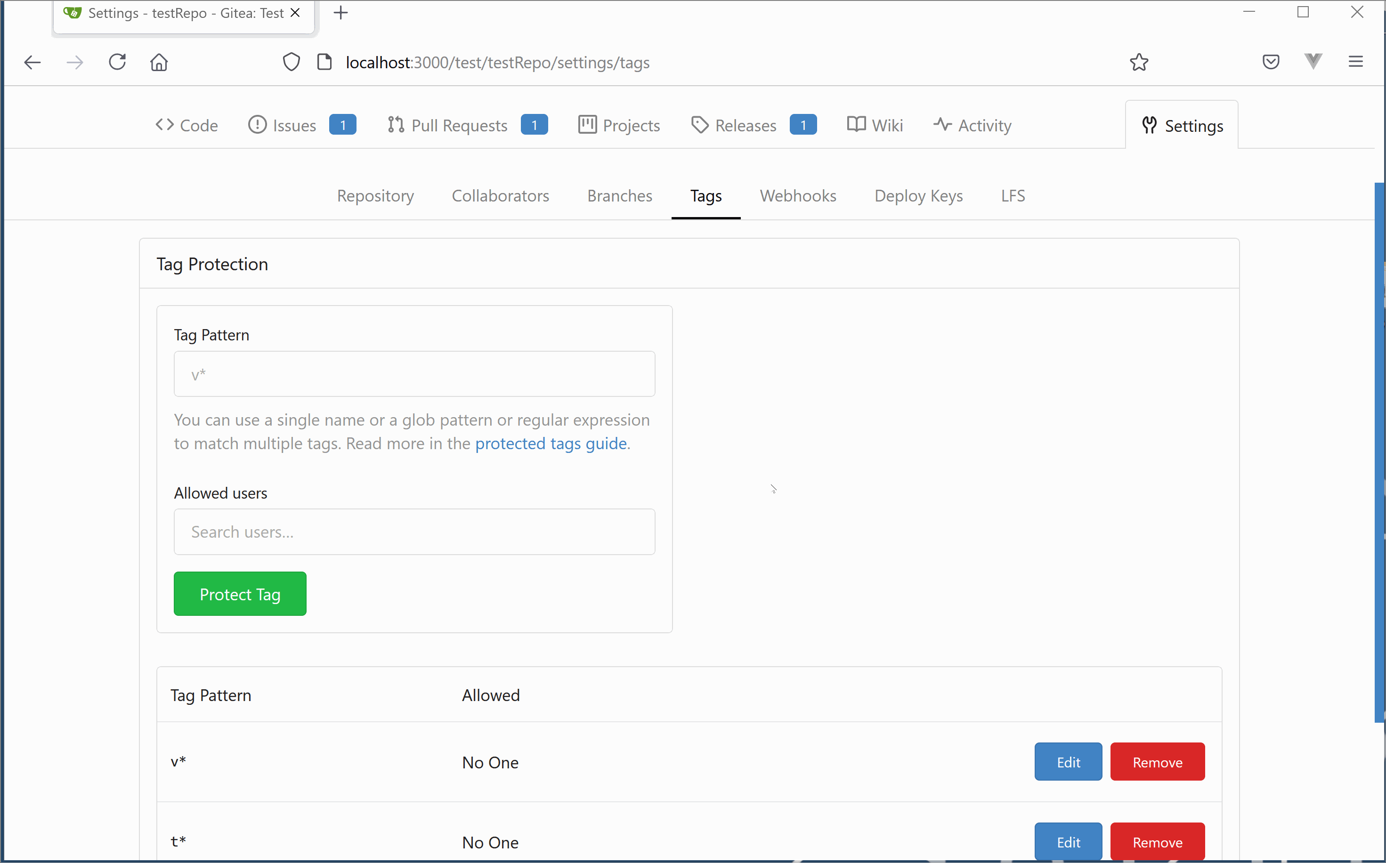Switch to LFS settings
Viewport: 1386px width, 863px height.
[x=1013, y=196]
